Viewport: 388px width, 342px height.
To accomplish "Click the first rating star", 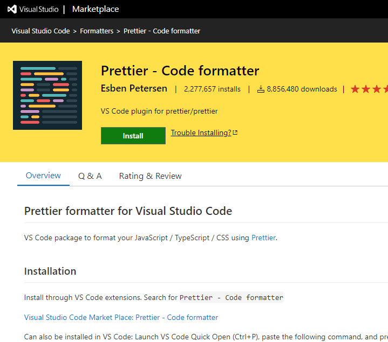I will (x=355, y=89).
